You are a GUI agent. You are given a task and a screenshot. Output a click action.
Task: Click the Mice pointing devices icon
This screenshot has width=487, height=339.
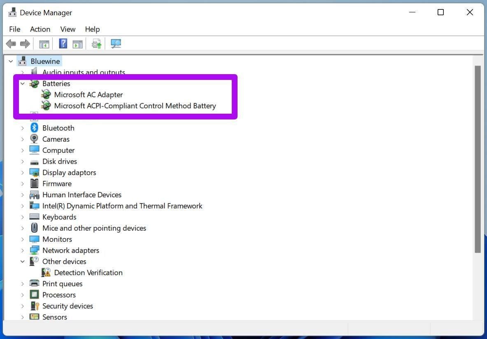[34, 228]
